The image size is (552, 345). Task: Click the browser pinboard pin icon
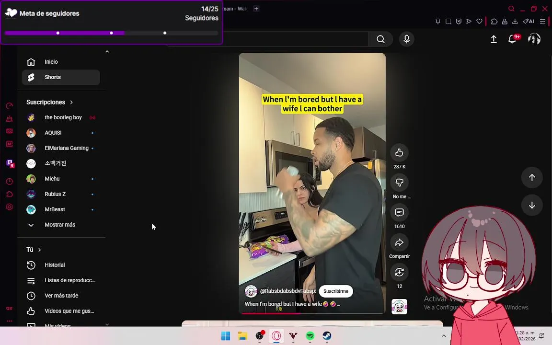click(438, 22)
